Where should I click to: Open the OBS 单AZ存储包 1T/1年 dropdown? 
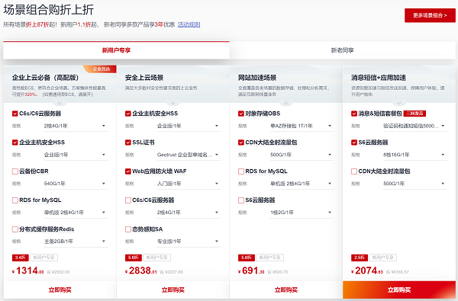(x=302, y=126)
